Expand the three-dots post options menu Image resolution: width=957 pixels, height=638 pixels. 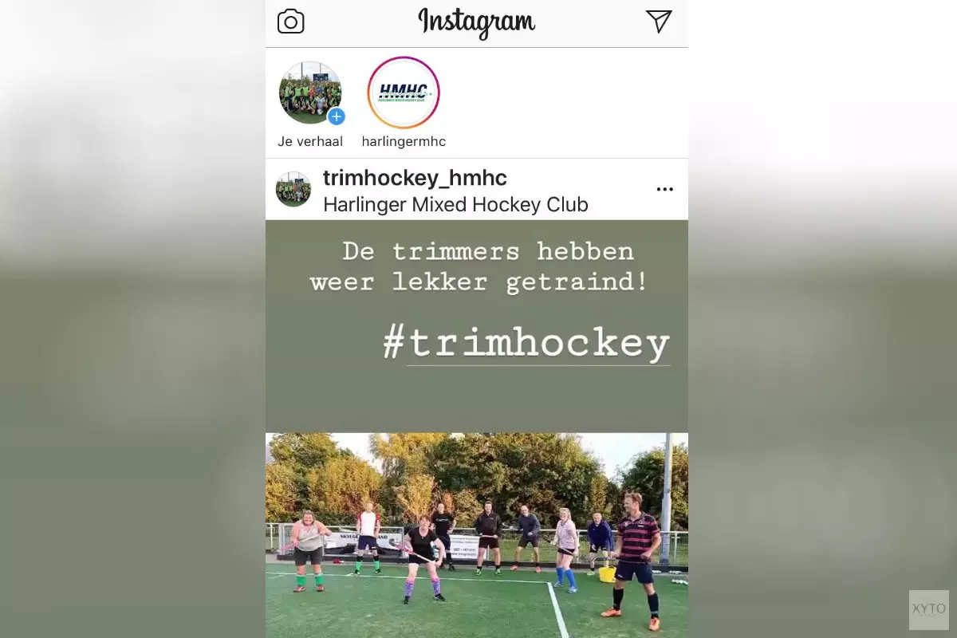pos(664,190)
